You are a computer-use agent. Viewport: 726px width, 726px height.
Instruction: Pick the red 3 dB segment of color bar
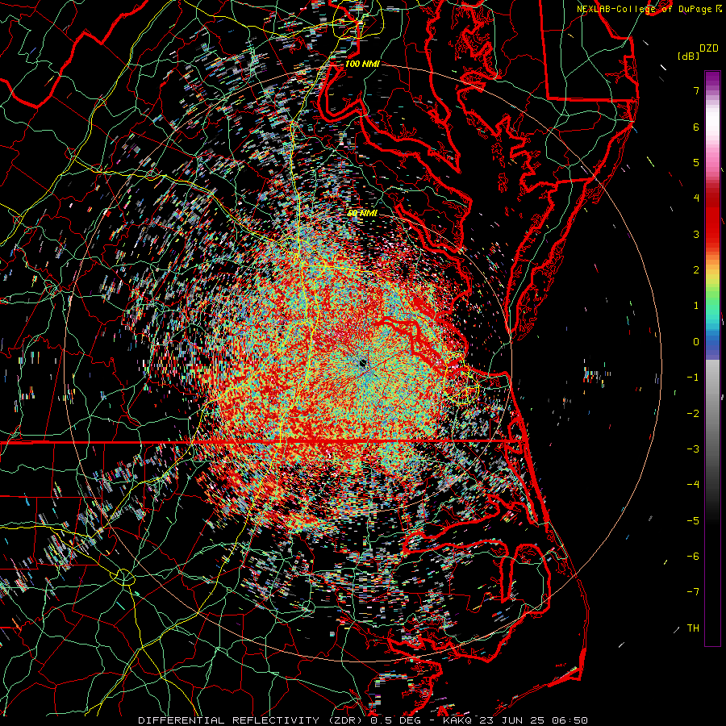(712, 227)
